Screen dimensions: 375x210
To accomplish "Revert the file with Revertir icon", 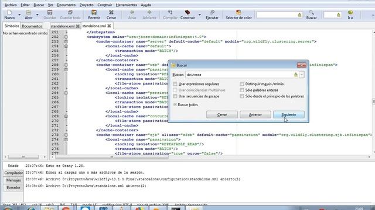I will (94, 12).
